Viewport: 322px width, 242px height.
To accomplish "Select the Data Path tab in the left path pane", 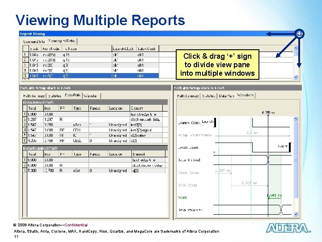I will tap(72, 95).
